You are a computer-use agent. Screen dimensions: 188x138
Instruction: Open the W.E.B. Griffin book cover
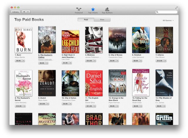pos(164,119)
